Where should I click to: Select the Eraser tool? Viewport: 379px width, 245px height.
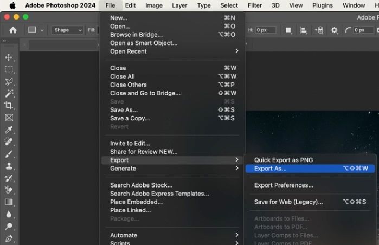coord(9,190)
